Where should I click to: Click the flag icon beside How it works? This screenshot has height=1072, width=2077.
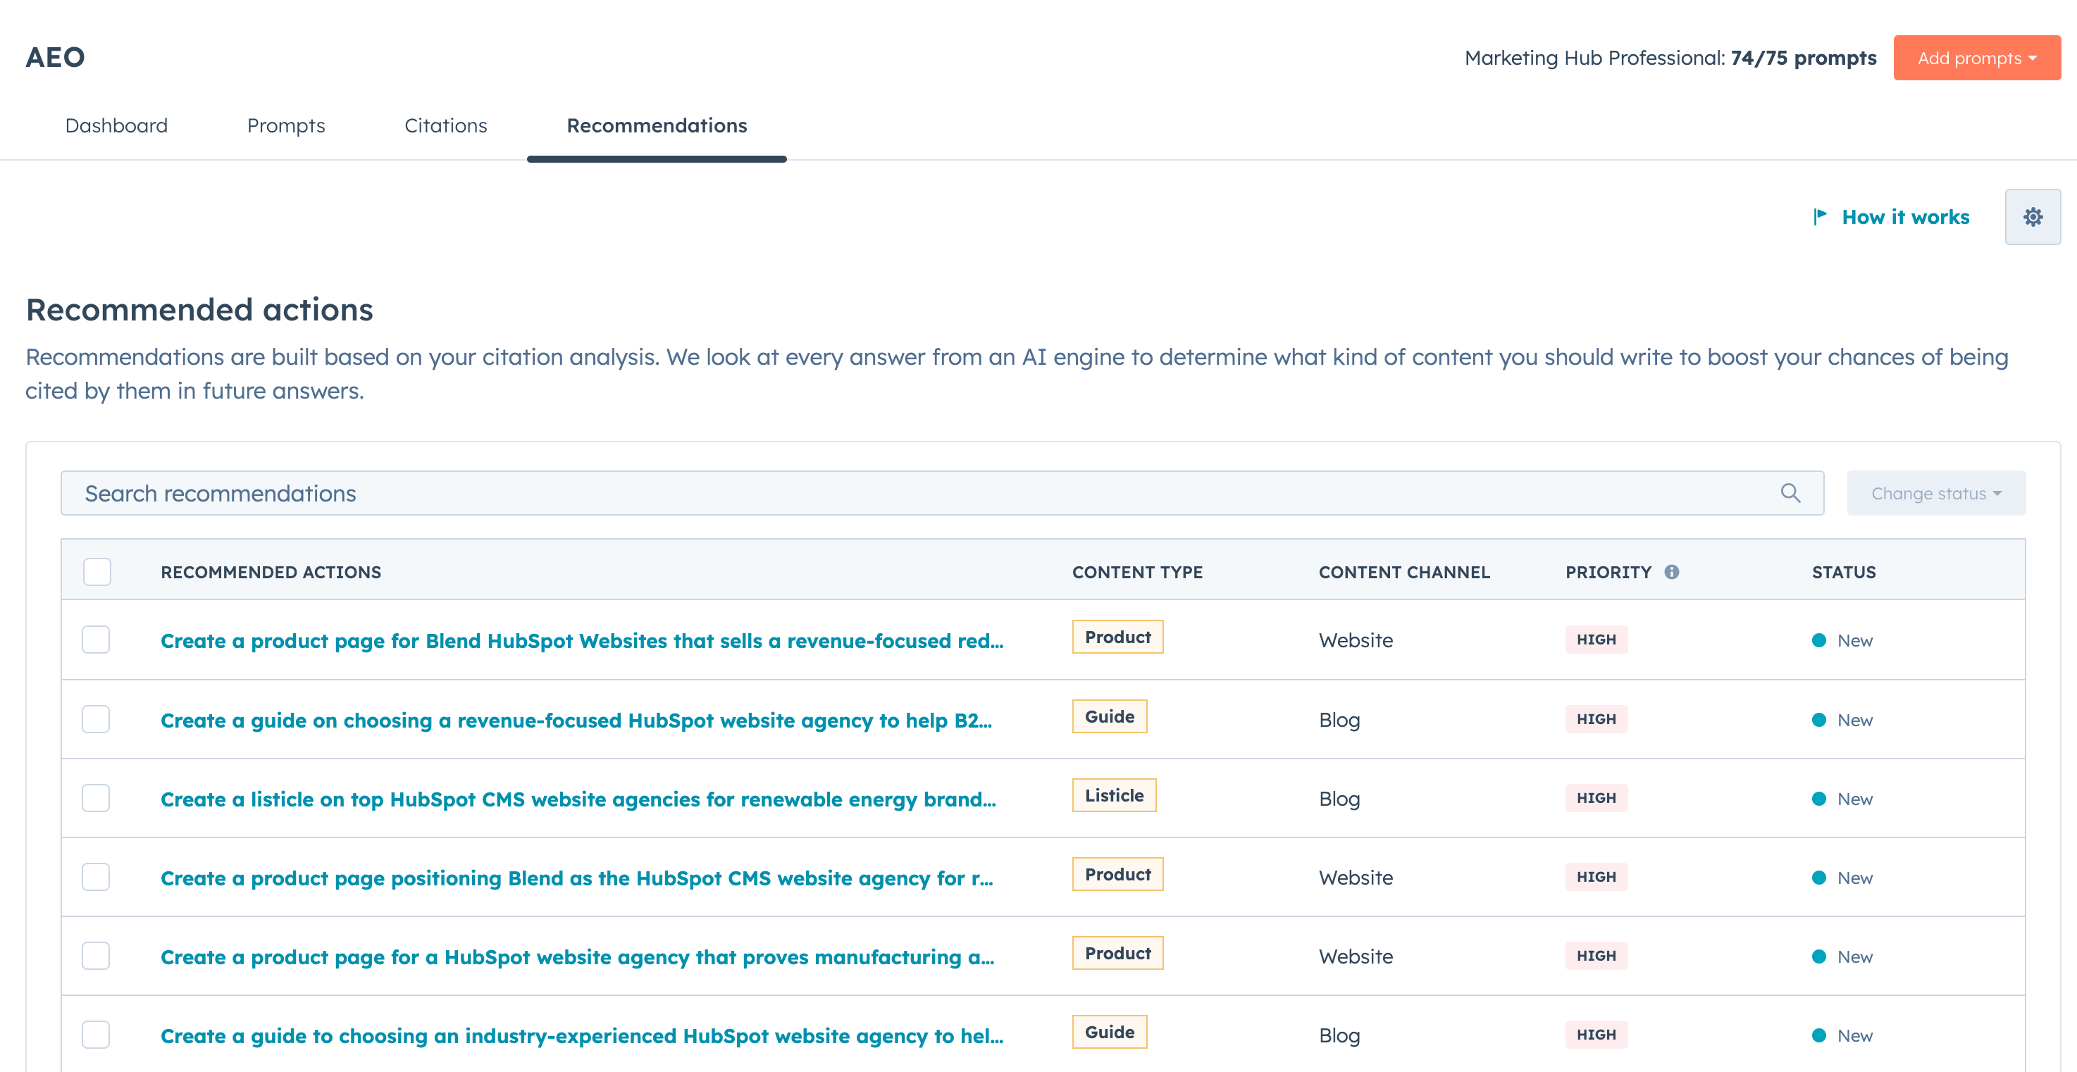point(1820,216)
